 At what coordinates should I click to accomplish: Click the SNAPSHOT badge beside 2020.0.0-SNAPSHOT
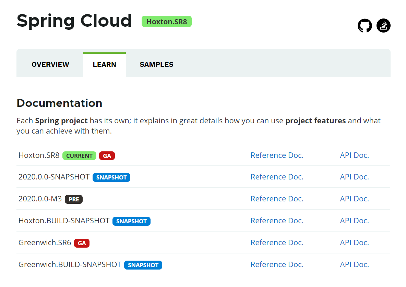pyautogui.click(x=111, y=177)
